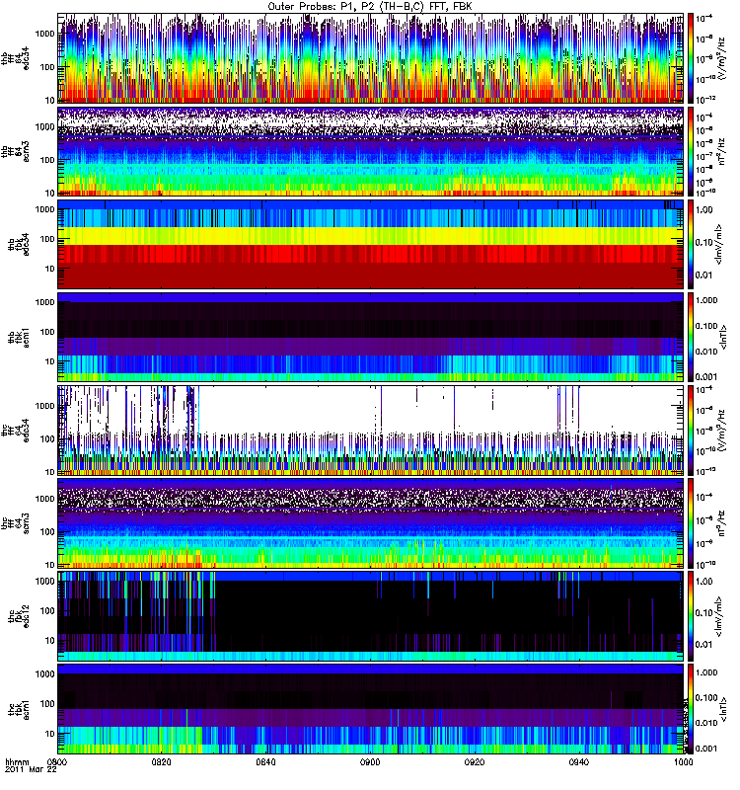740x790 pixels.
Task: Select the thb fbk scm1 color scale
Action: click(692, 338)
